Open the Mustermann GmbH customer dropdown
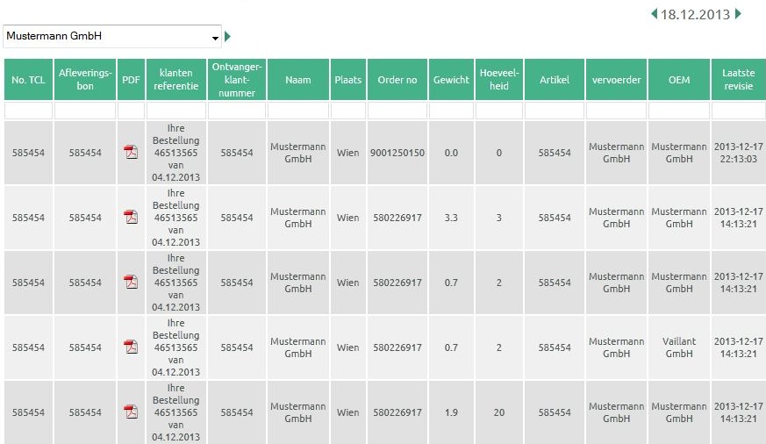This screenshot has height=444, width=766. [x=112, y=37]
